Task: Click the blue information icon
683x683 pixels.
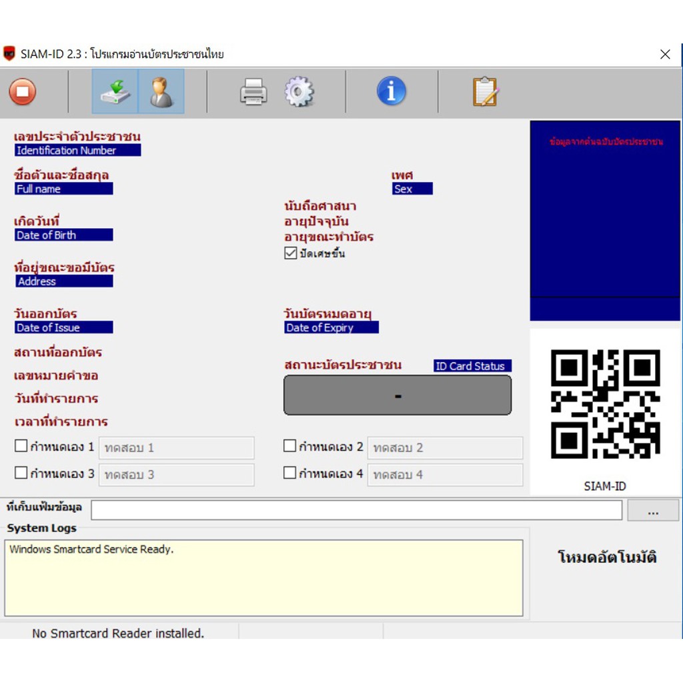Action: [391, 91]
